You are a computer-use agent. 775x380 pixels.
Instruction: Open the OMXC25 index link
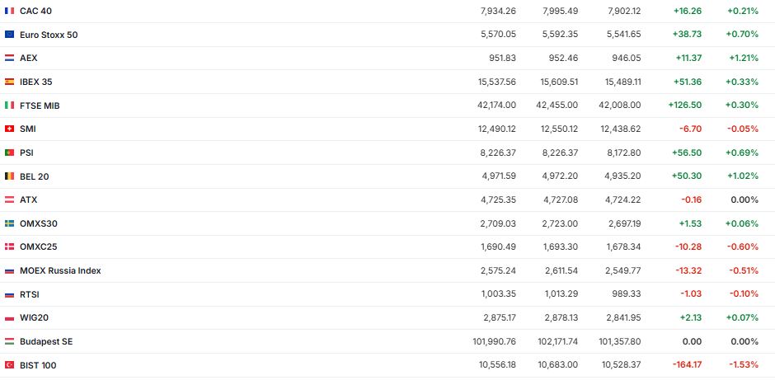tap(38, 246)
